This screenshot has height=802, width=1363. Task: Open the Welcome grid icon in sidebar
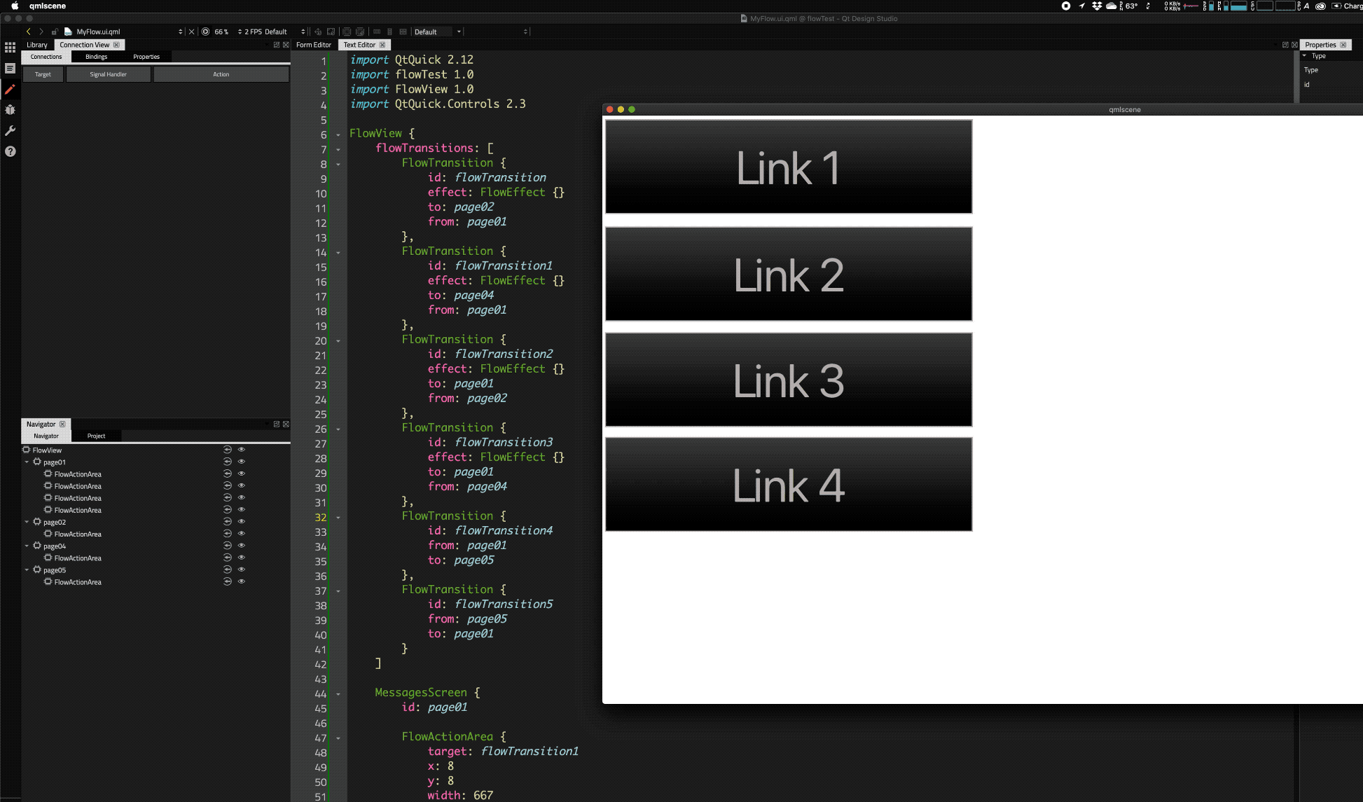(10, 48)
